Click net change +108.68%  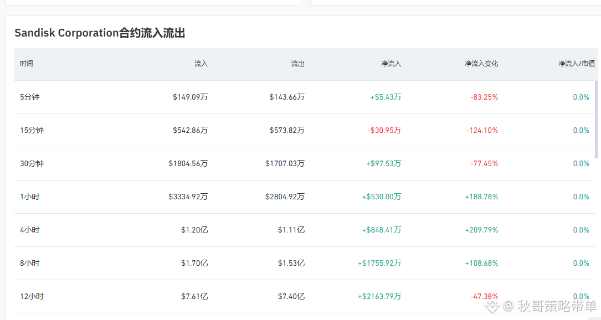point(481,264)
